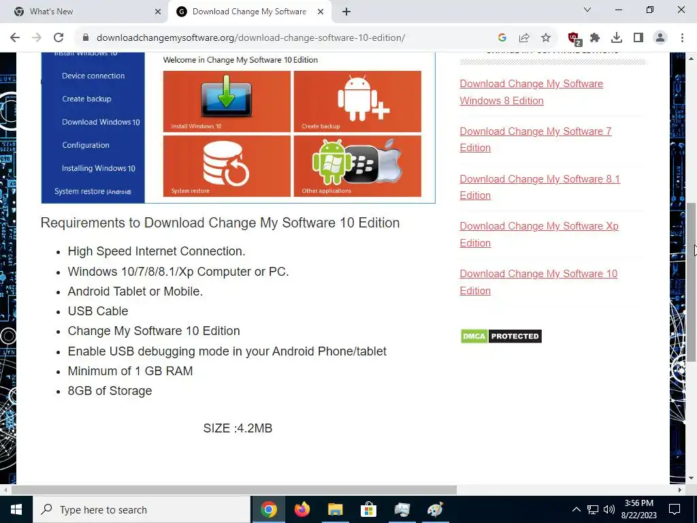Bookmark this page with the star
The width and height of the screenshot is (697, 523).
546,38
